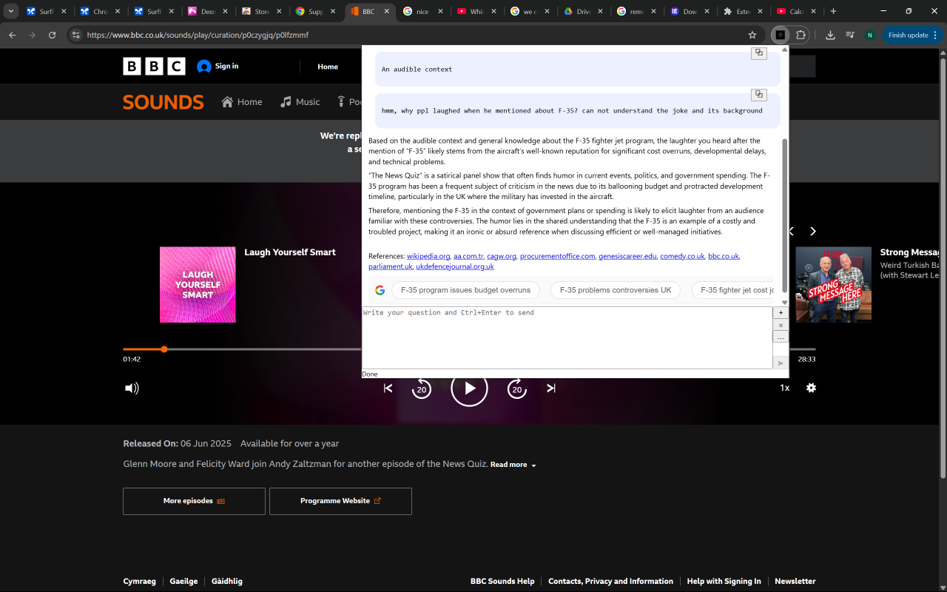Search 'F-35 program issues budget overruns' suggestion

[465, 290]
